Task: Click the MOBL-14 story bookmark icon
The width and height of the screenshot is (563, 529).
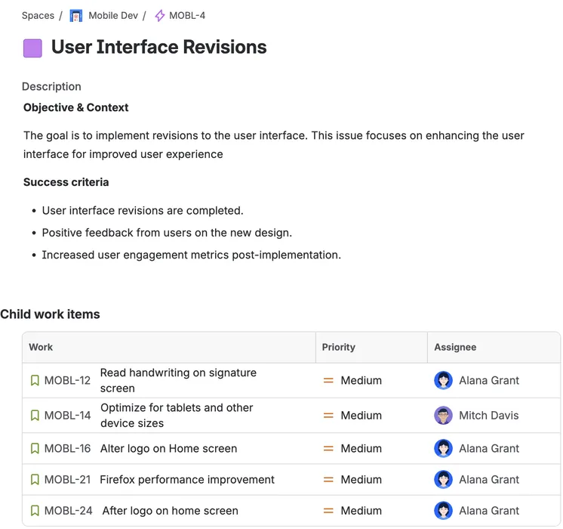Action: (x=35, y=416)
